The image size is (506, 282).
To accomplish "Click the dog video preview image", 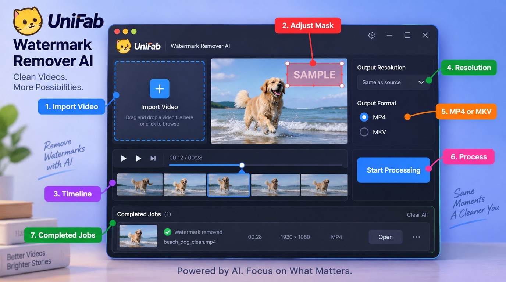I will 279,101.
